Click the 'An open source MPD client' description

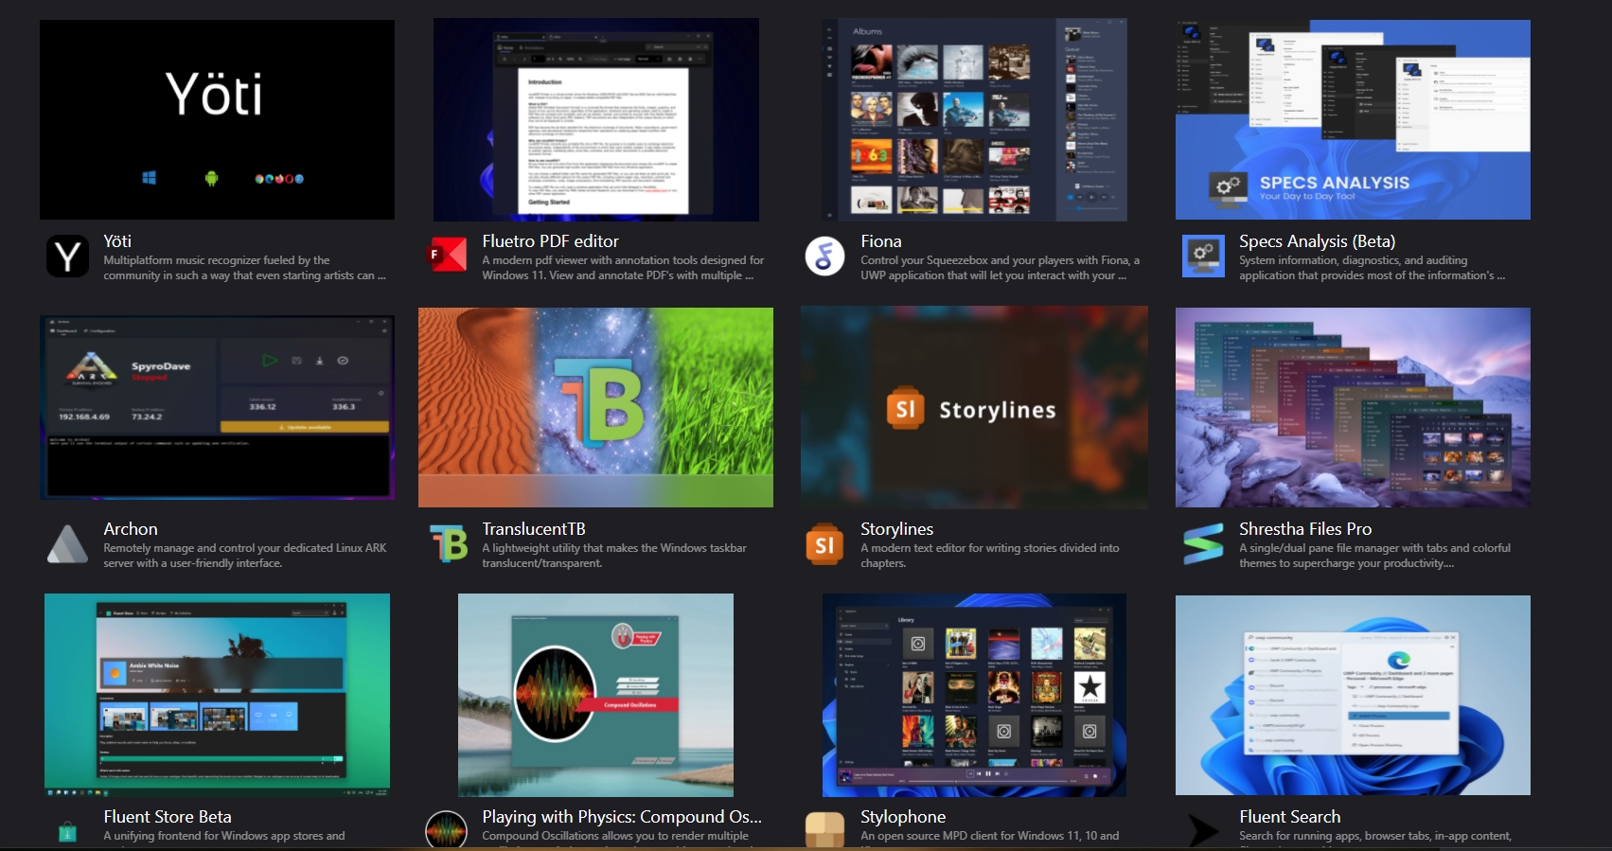990,836
